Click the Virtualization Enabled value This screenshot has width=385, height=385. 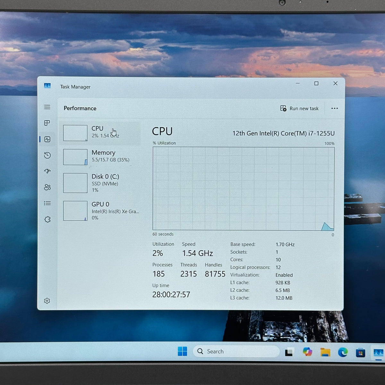[x=284, y=275]
